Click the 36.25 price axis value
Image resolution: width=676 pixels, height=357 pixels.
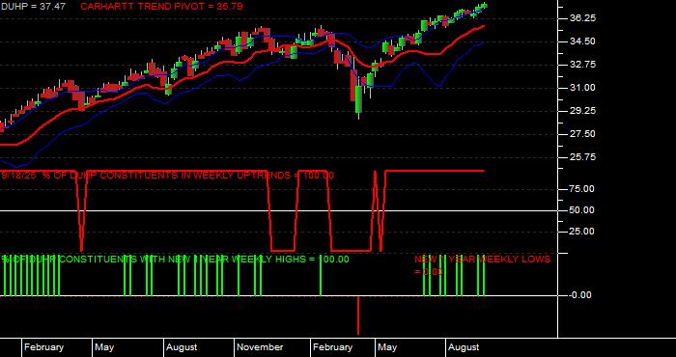(582, 18)
